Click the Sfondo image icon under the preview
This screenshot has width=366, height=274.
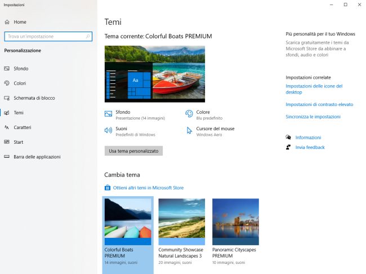pyautogui.click(x=108, y=114)
